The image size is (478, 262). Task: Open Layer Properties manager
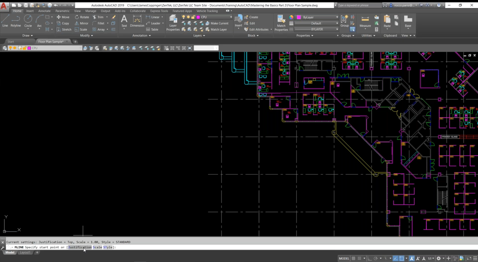pos(173,23)
